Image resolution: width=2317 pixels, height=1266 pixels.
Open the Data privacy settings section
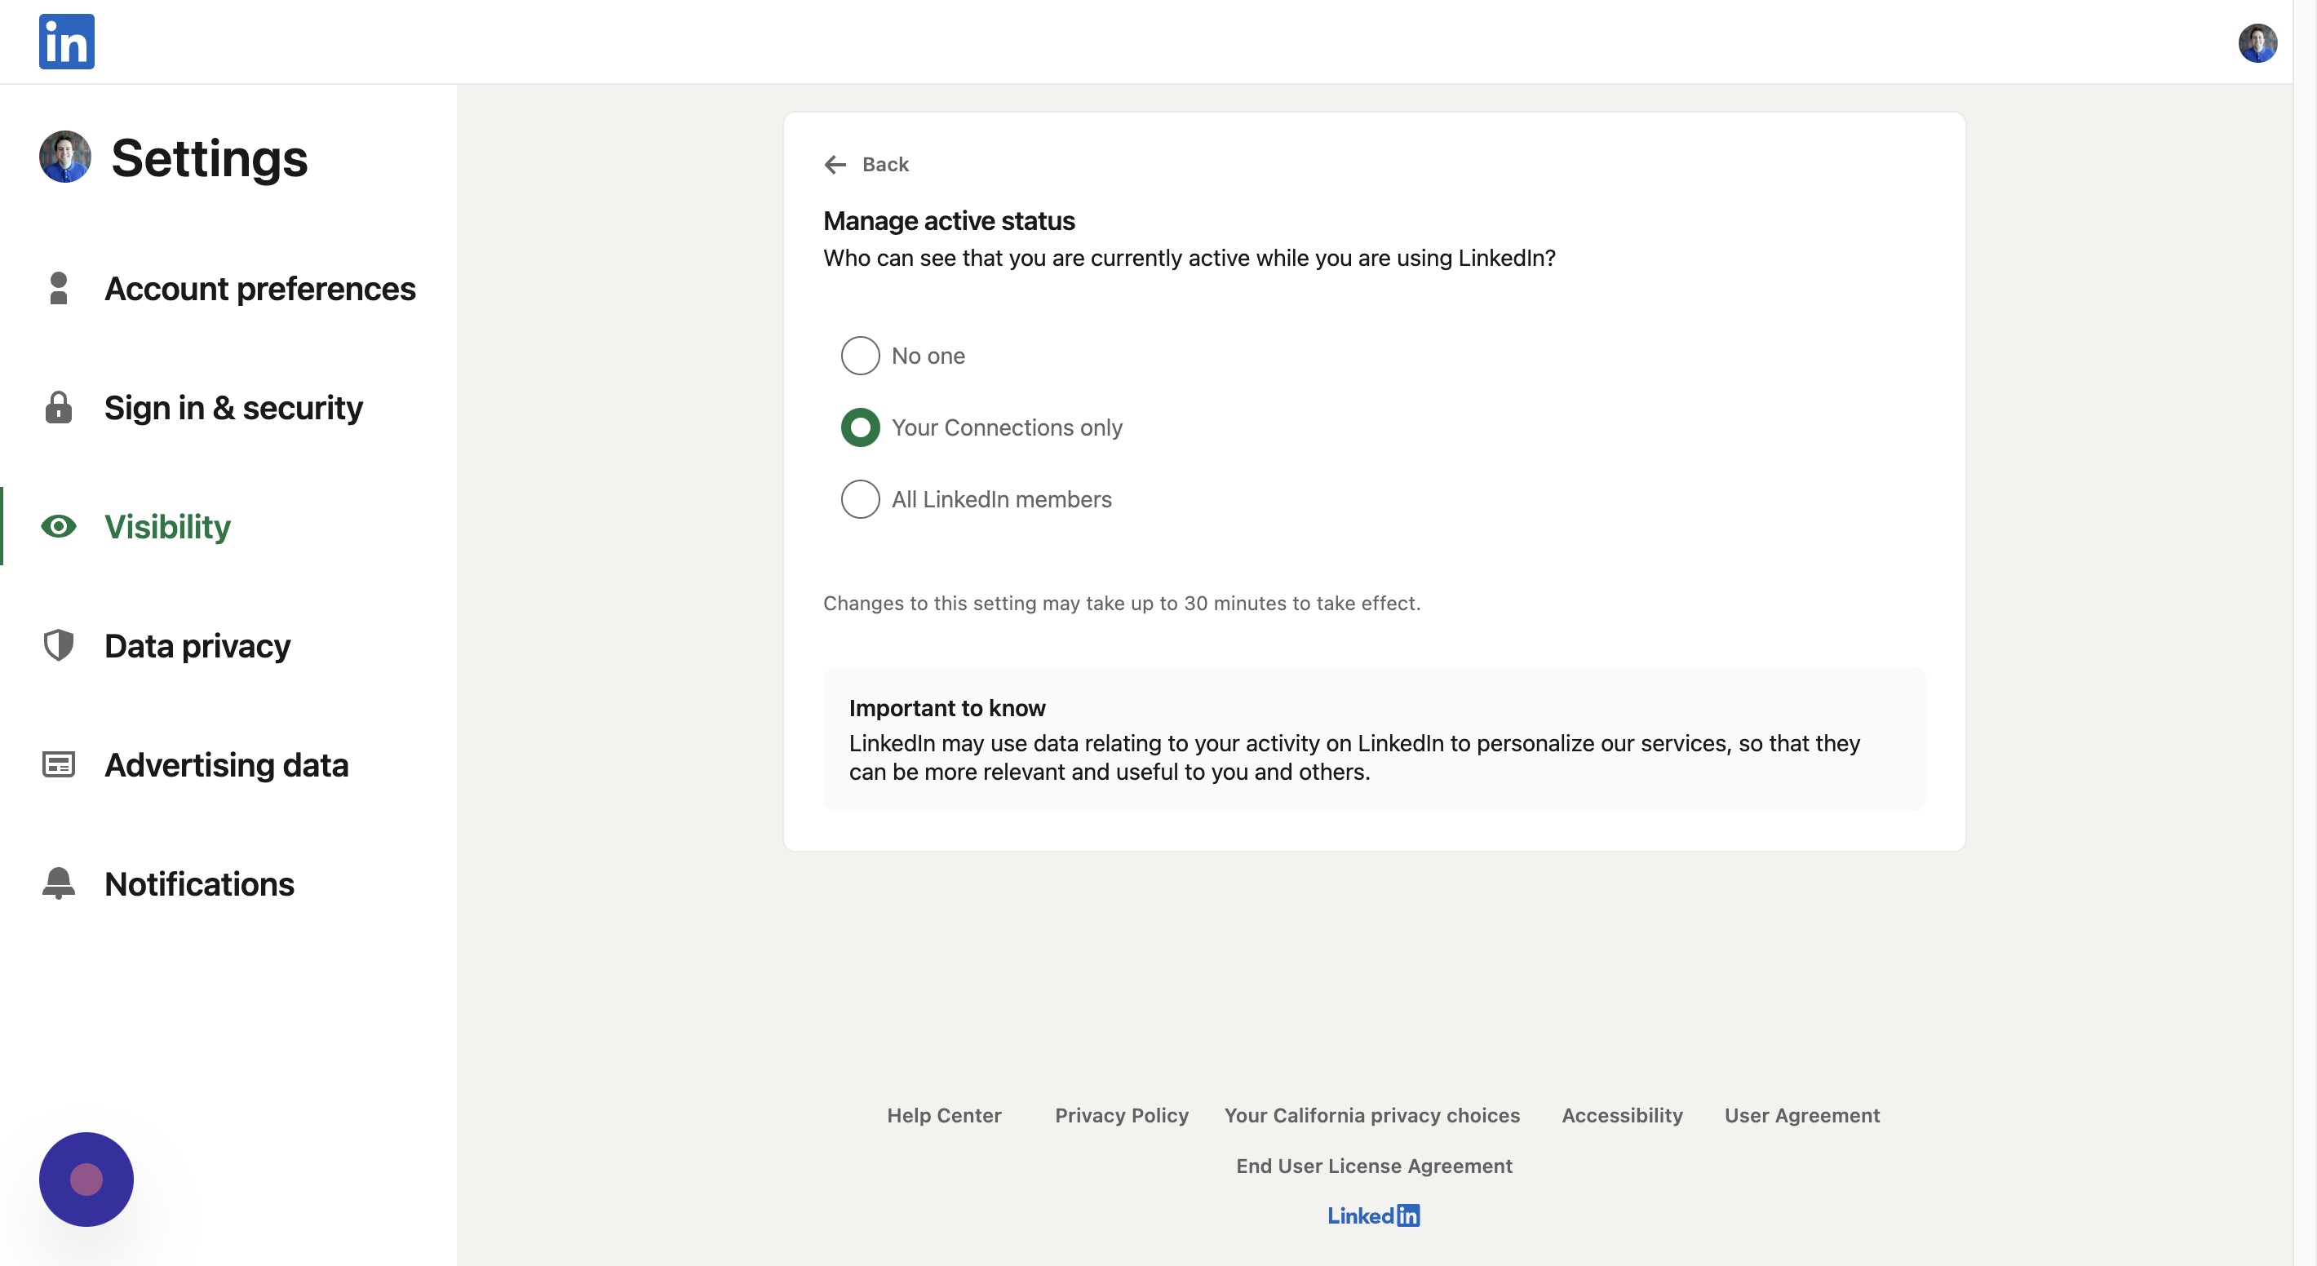(197, 645)
